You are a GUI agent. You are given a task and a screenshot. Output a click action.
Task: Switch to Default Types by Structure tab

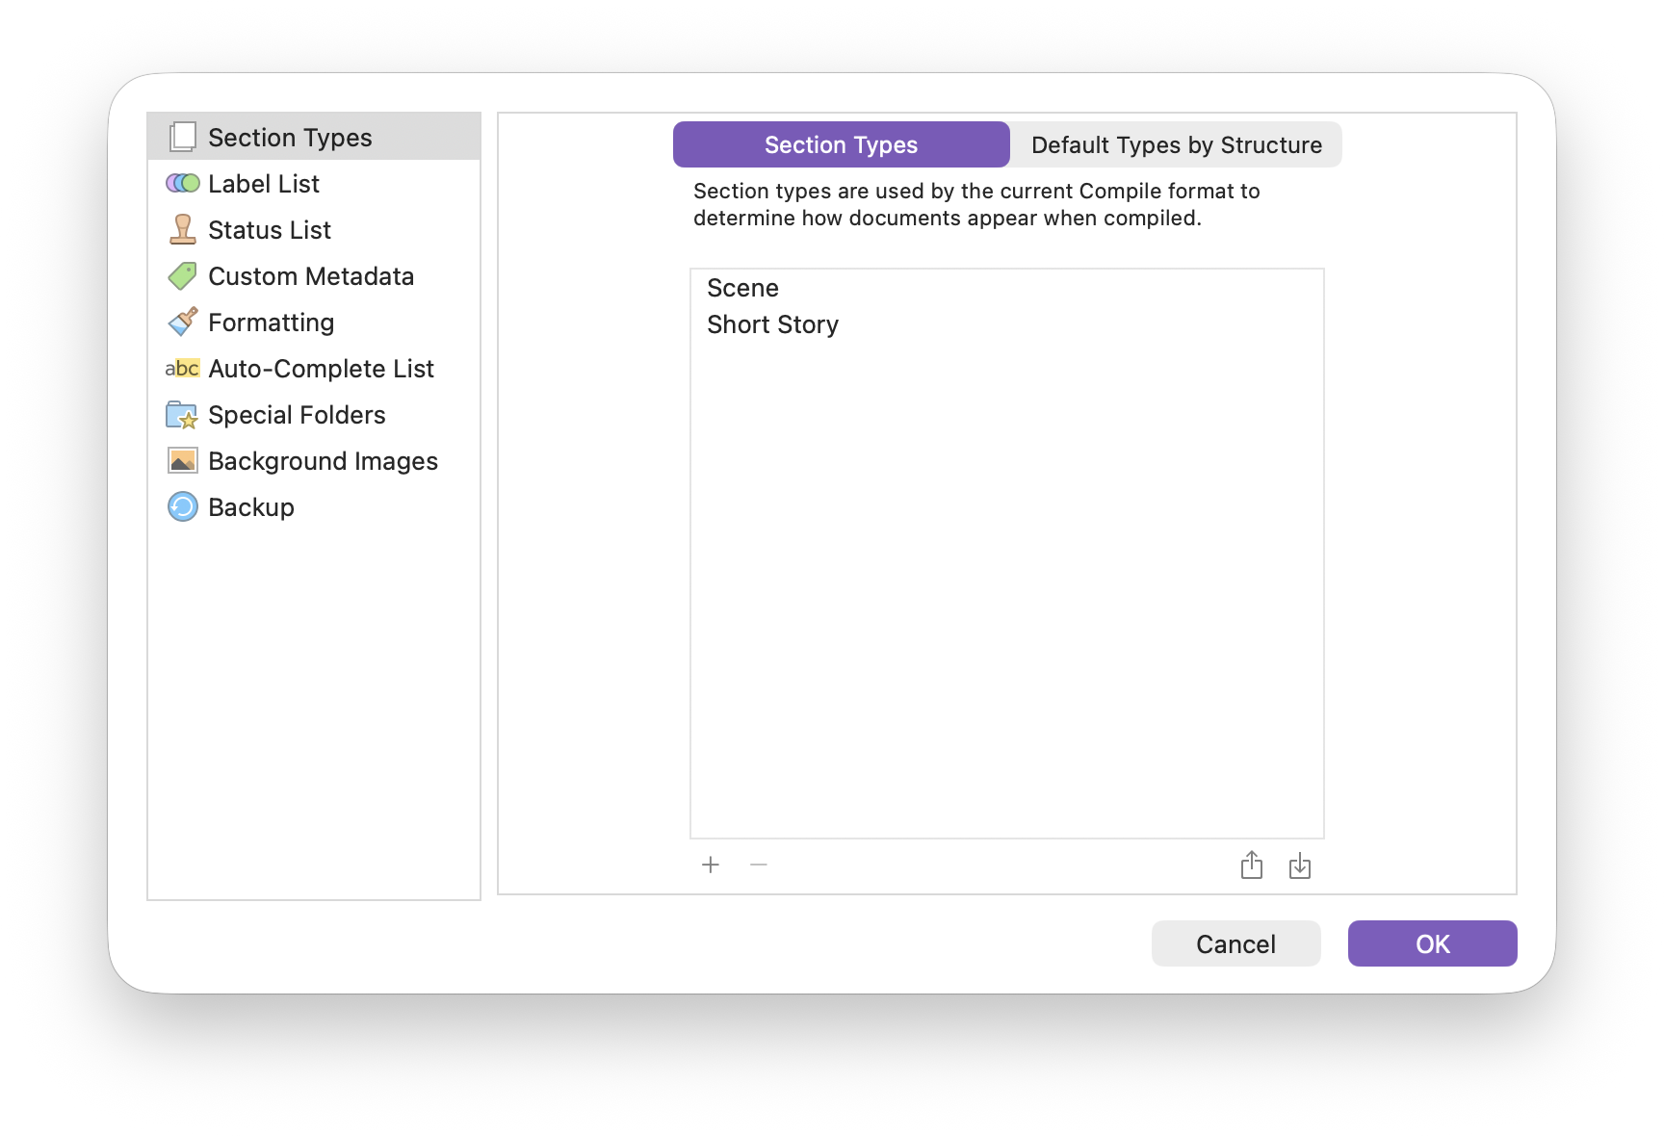(1176, 145)
